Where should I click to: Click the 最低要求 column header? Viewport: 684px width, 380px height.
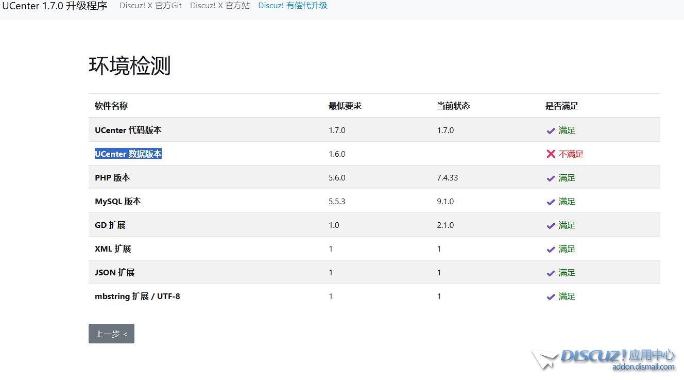tap(345, 106)
